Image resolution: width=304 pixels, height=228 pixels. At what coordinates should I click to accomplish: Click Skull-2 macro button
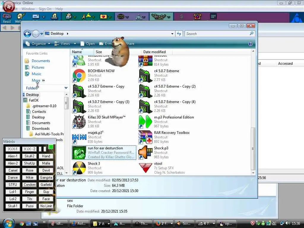[x=29, y=156]
